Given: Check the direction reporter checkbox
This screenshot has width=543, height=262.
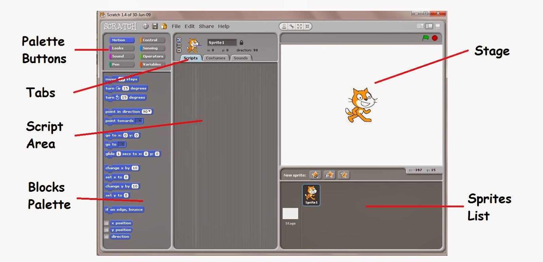Looking at the screenshot, I should [x=106, y=237].
